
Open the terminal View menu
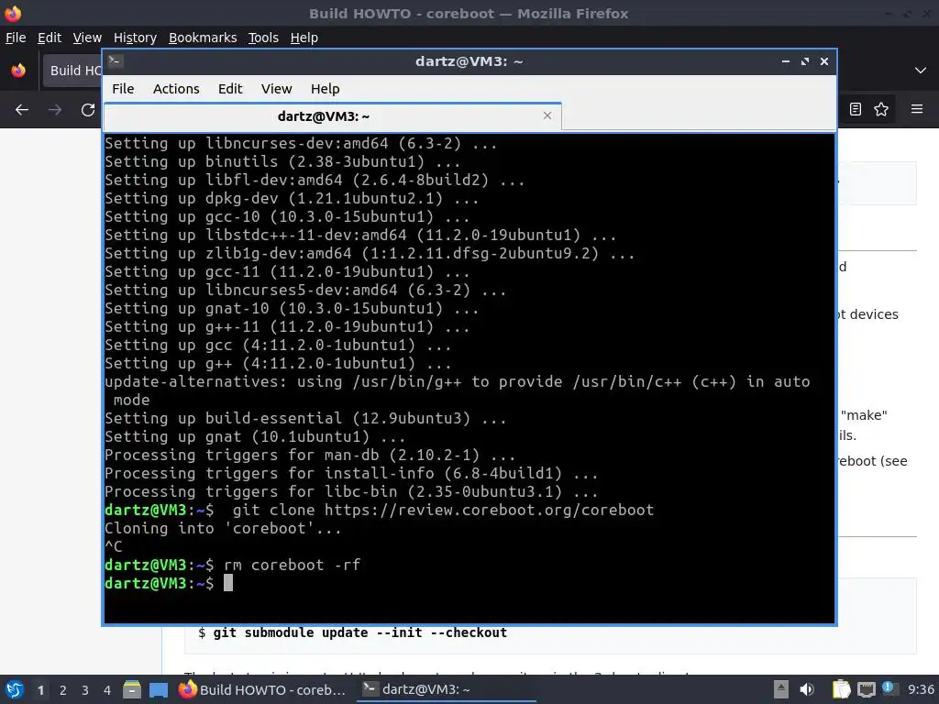[276, 89]
